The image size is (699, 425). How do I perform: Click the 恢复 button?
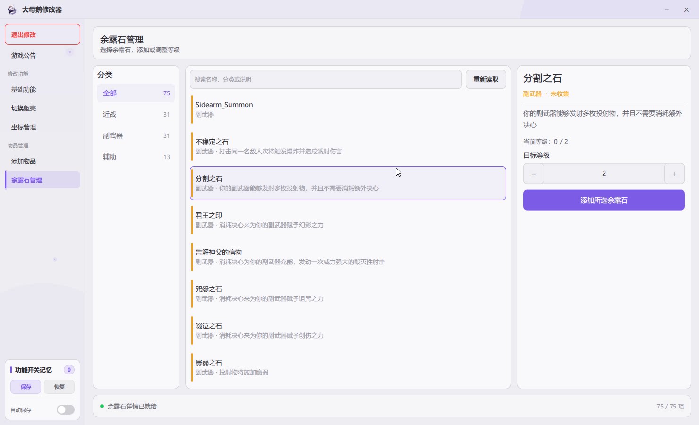coord(59,387)
